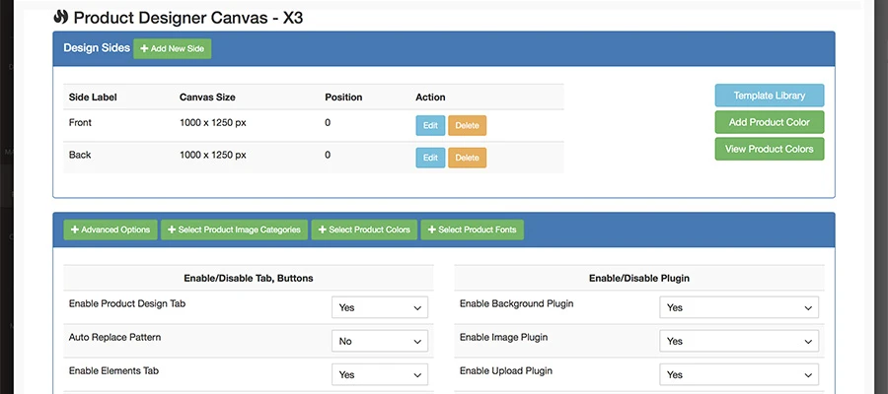Click the Side Label column header
Viewport: 888px width, 394px height.
click(93, 98)
